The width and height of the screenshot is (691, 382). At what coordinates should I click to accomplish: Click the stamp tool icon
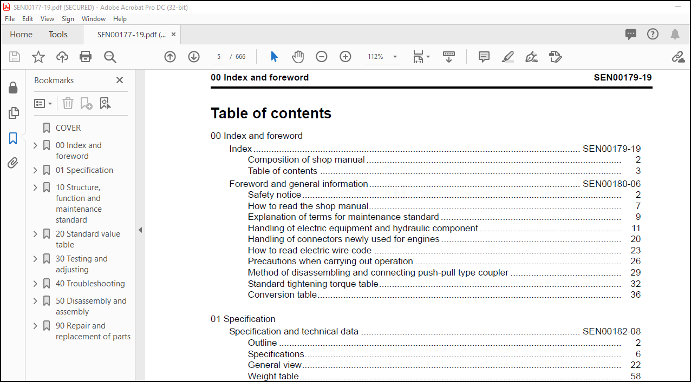556,57
